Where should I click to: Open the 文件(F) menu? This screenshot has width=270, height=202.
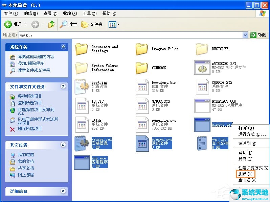coord(11,14)
